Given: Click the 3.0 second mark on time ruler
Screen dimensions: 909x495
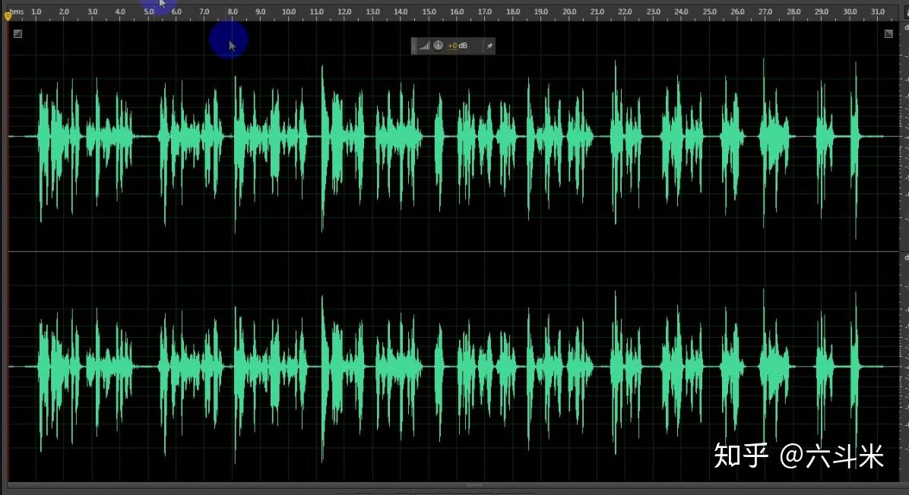Looking at the screenshot, I should [92, 11].
